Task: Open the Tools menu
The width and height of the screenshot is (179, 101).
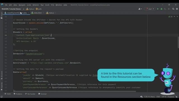Action: click(47, 5)
